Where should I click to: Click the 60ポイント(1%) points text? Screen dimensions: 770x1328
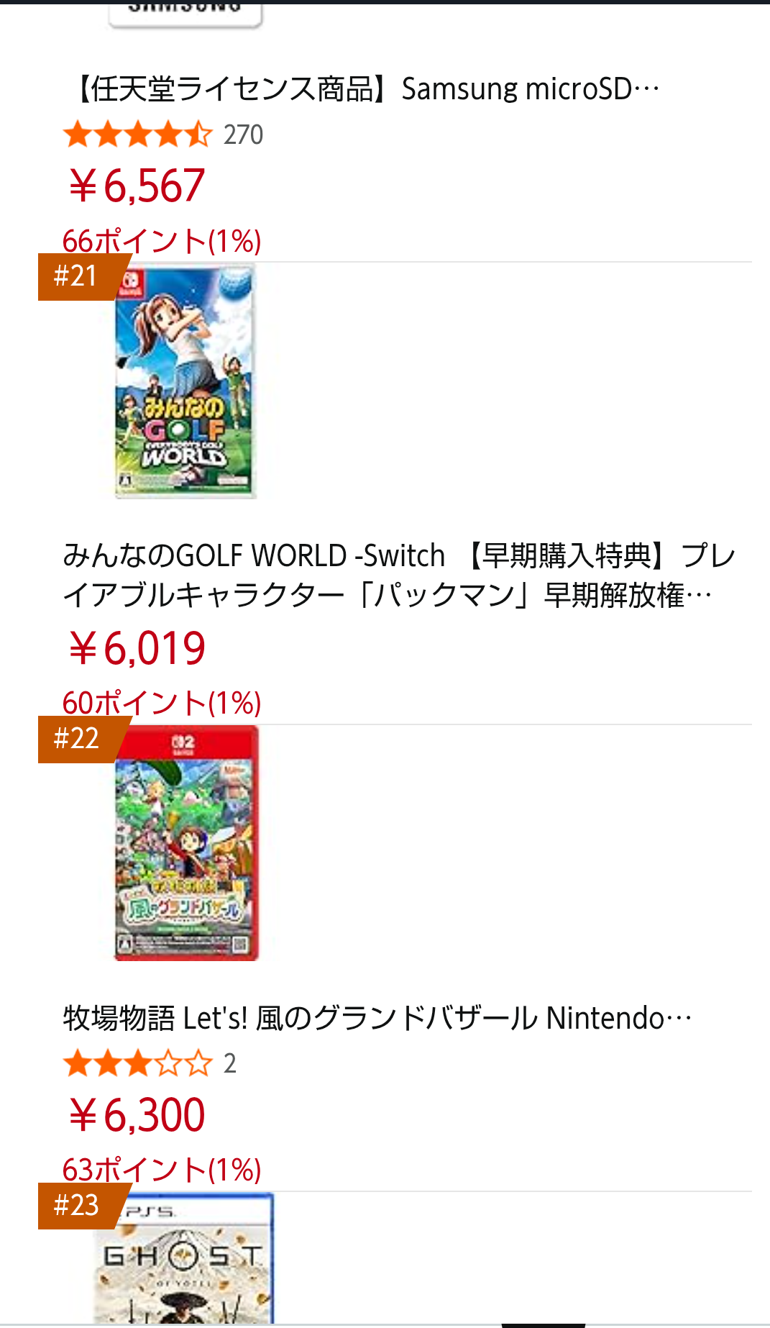coord(162,703)
